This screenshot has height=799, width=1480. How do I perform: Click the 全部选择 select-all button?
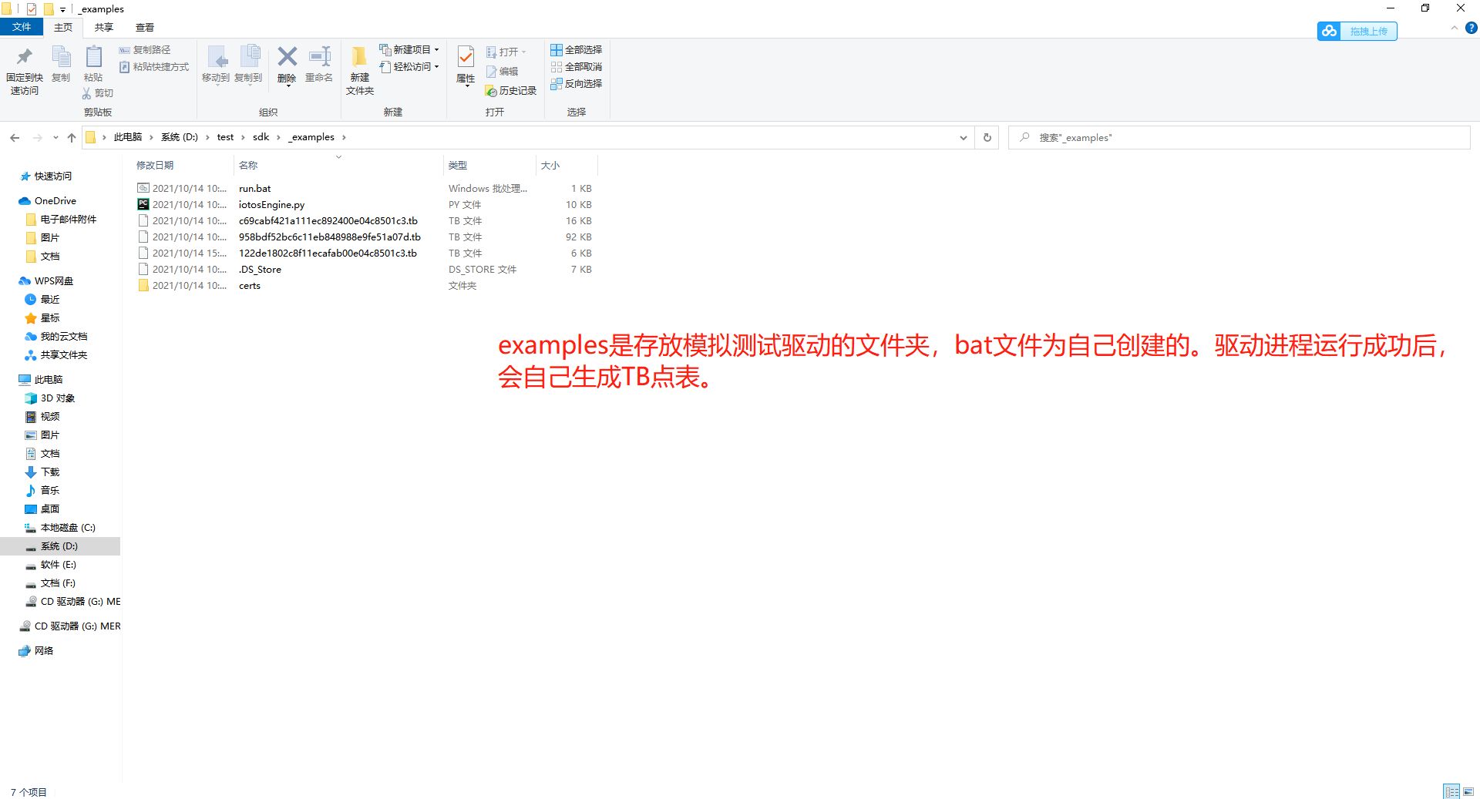(x=577, y=49)
